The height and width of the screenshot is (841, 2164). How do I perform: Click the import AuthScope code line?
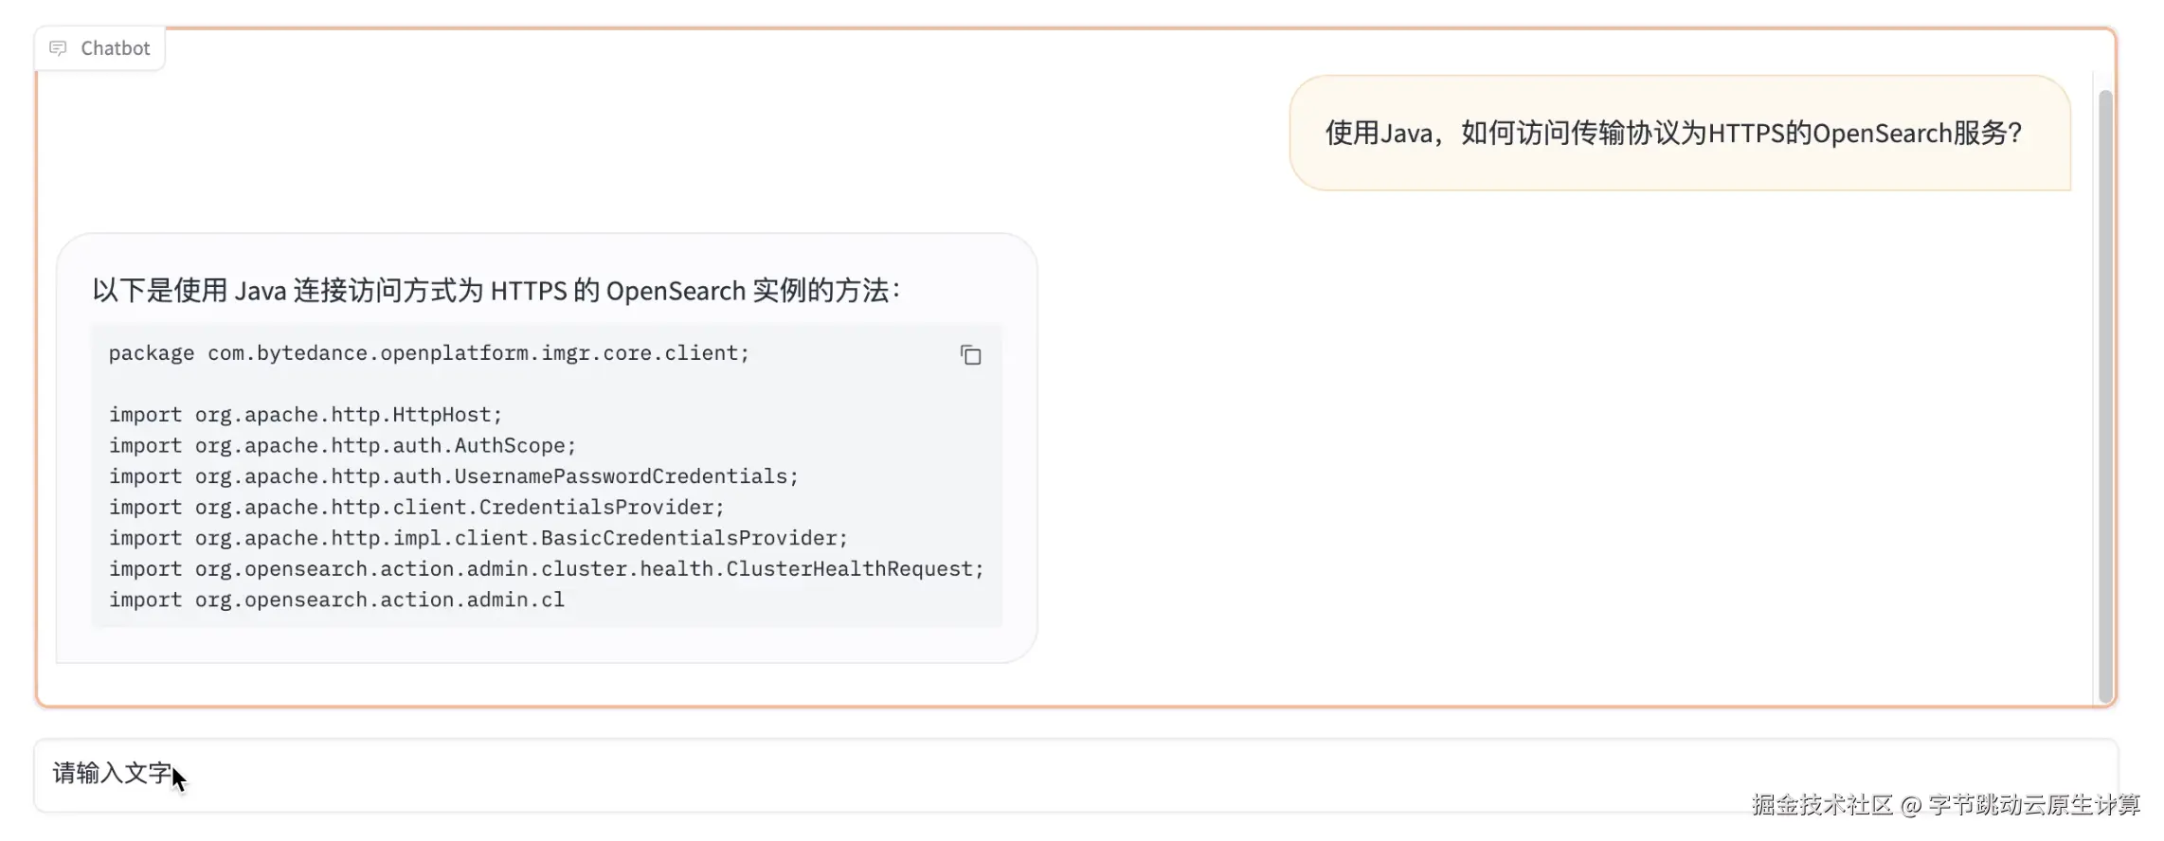pyautogui.click(x=342, y=446)
